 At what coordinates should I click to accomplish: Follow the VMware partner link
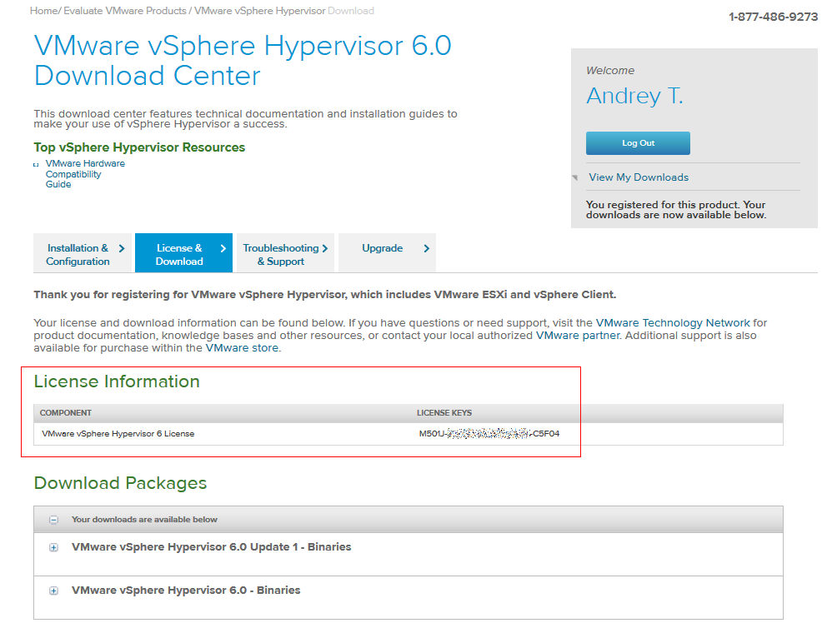578,335
